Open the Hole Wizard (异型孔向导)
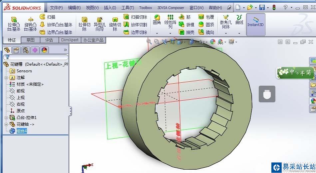Screen dimensions: 316x173 [x=100, y=24]
